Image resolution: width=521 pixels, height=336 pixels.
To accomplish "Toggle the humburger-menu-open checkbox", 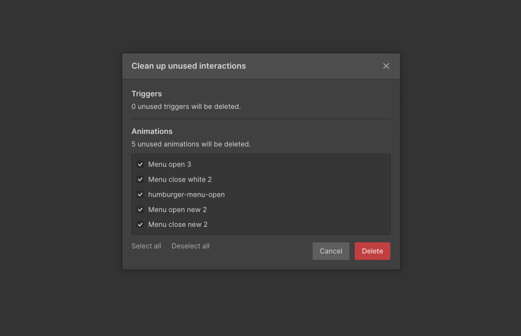I will [140, 194].
